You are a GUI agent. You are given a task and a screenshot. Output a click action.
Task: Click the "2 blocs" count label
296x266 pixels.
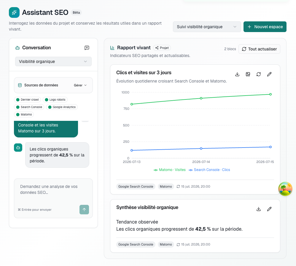(230, 49)
